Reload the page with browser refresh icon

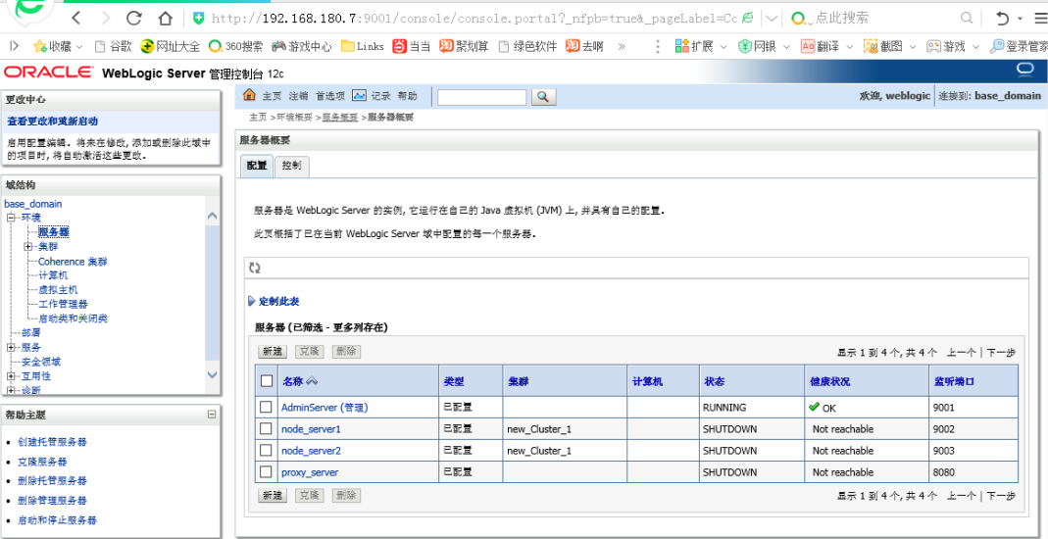(x=134, y=18)
